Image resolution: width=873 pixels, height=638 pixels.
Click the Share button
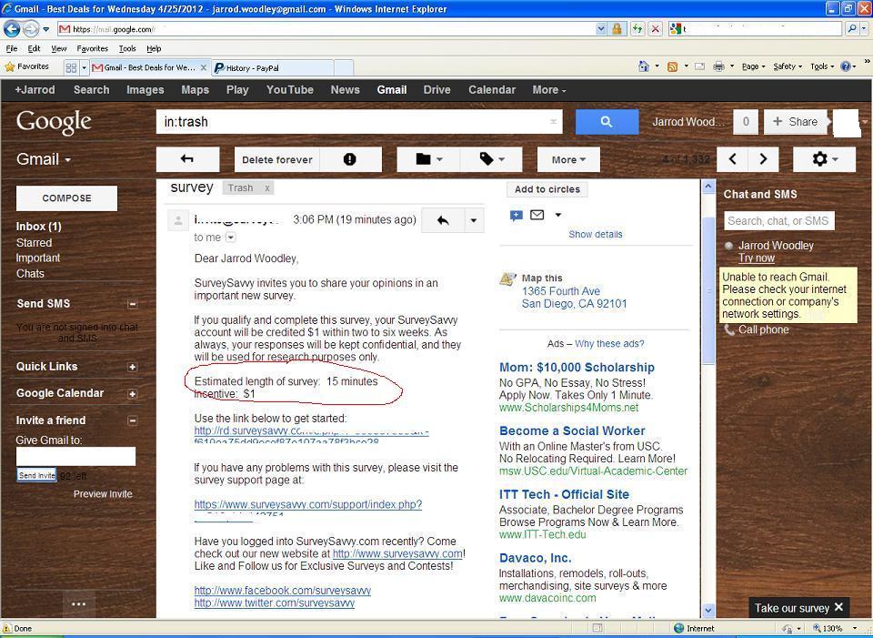coord(795,122)
